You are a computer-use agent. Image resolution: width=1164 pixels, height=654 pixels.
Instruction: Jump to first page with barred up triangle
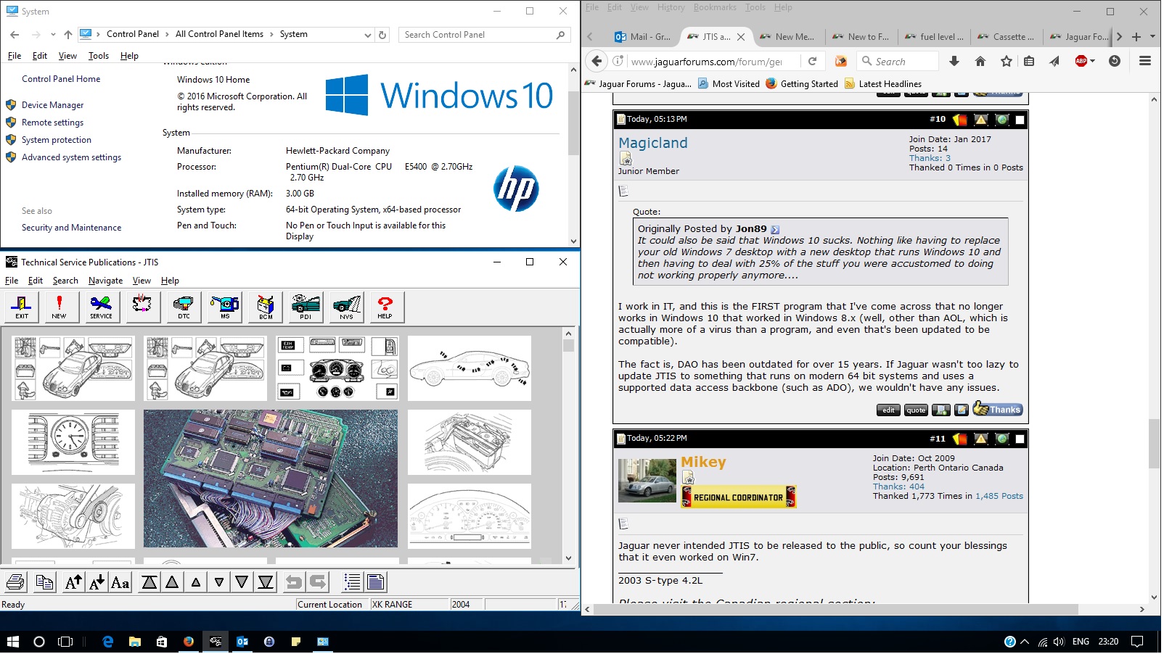pos(149,582)
